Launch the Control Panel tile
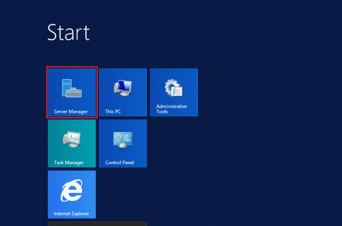The image size is (342, 226). coord(123,143)
